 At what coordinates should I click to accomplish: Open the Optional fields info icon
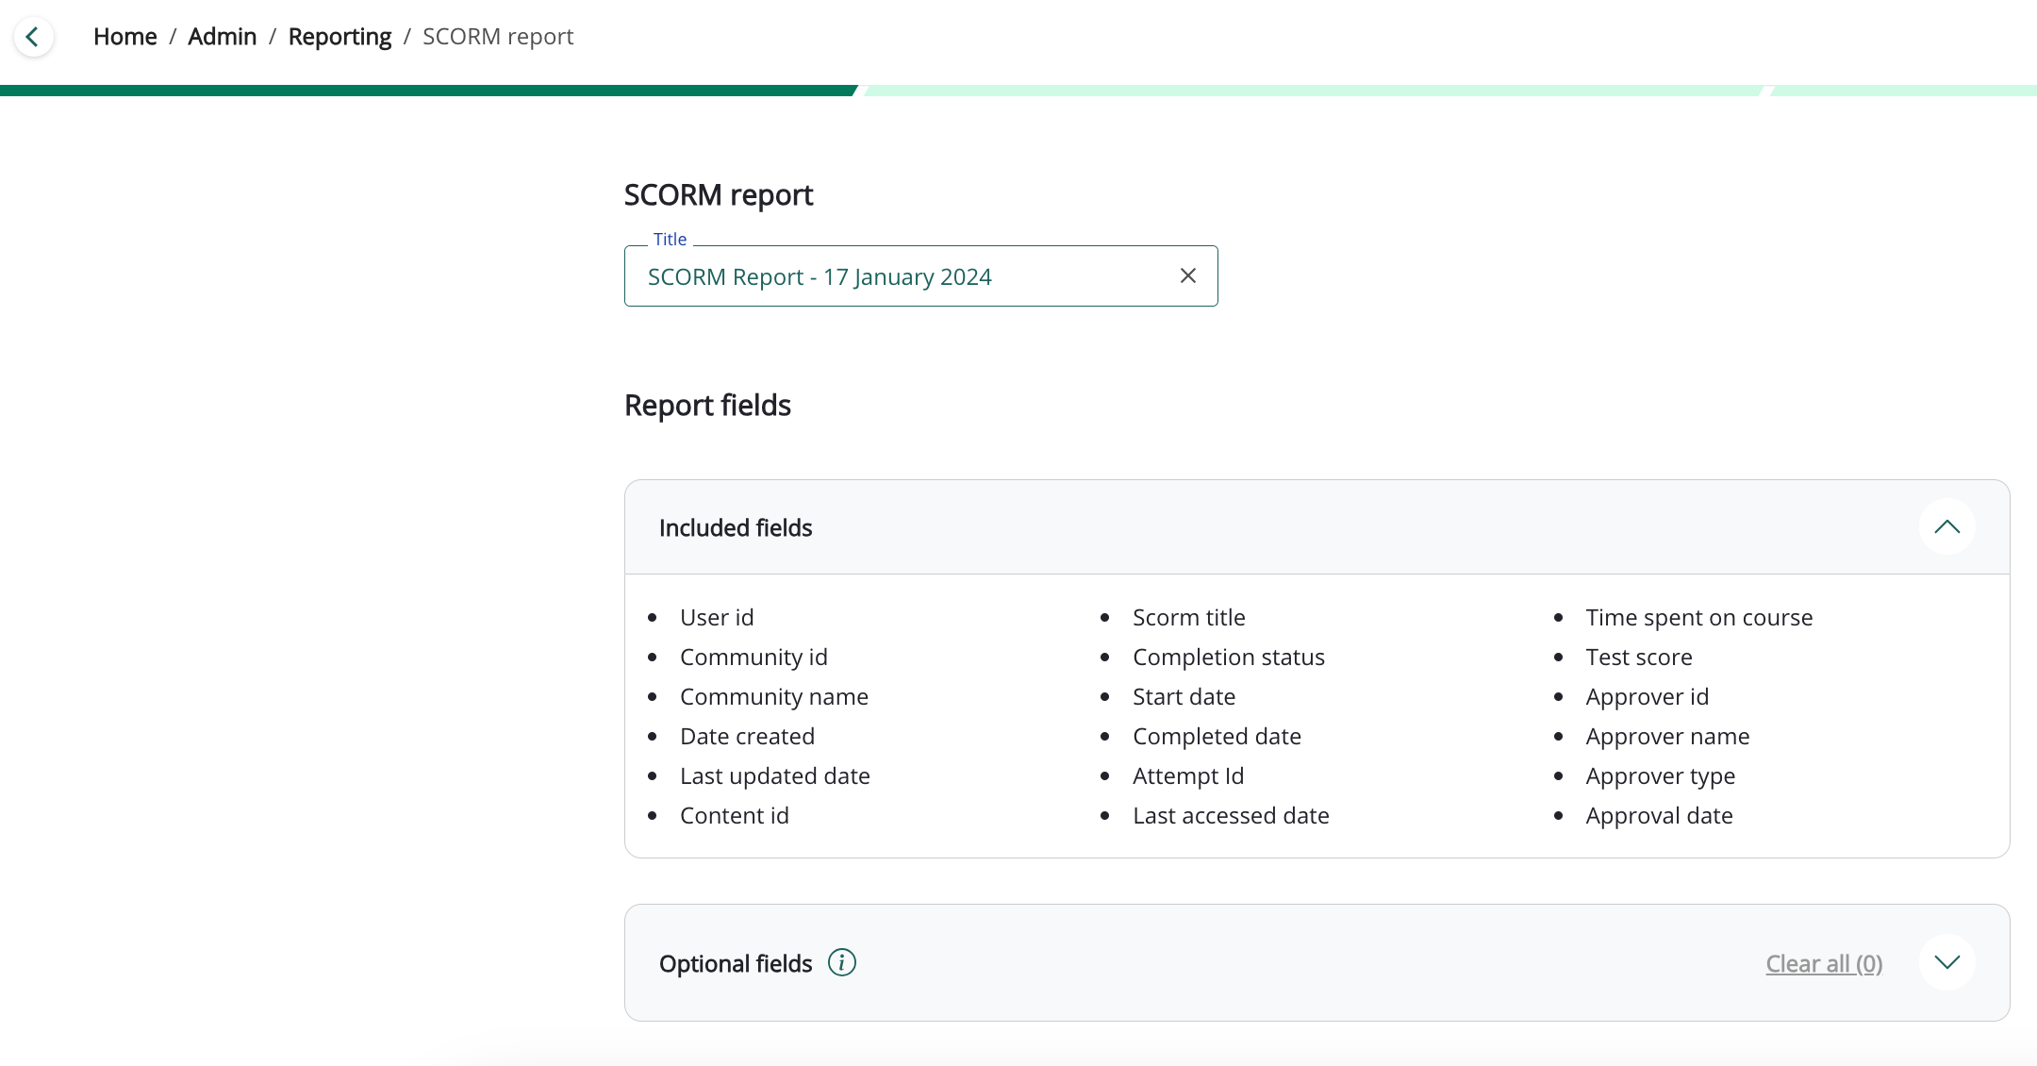coord(841,962)
